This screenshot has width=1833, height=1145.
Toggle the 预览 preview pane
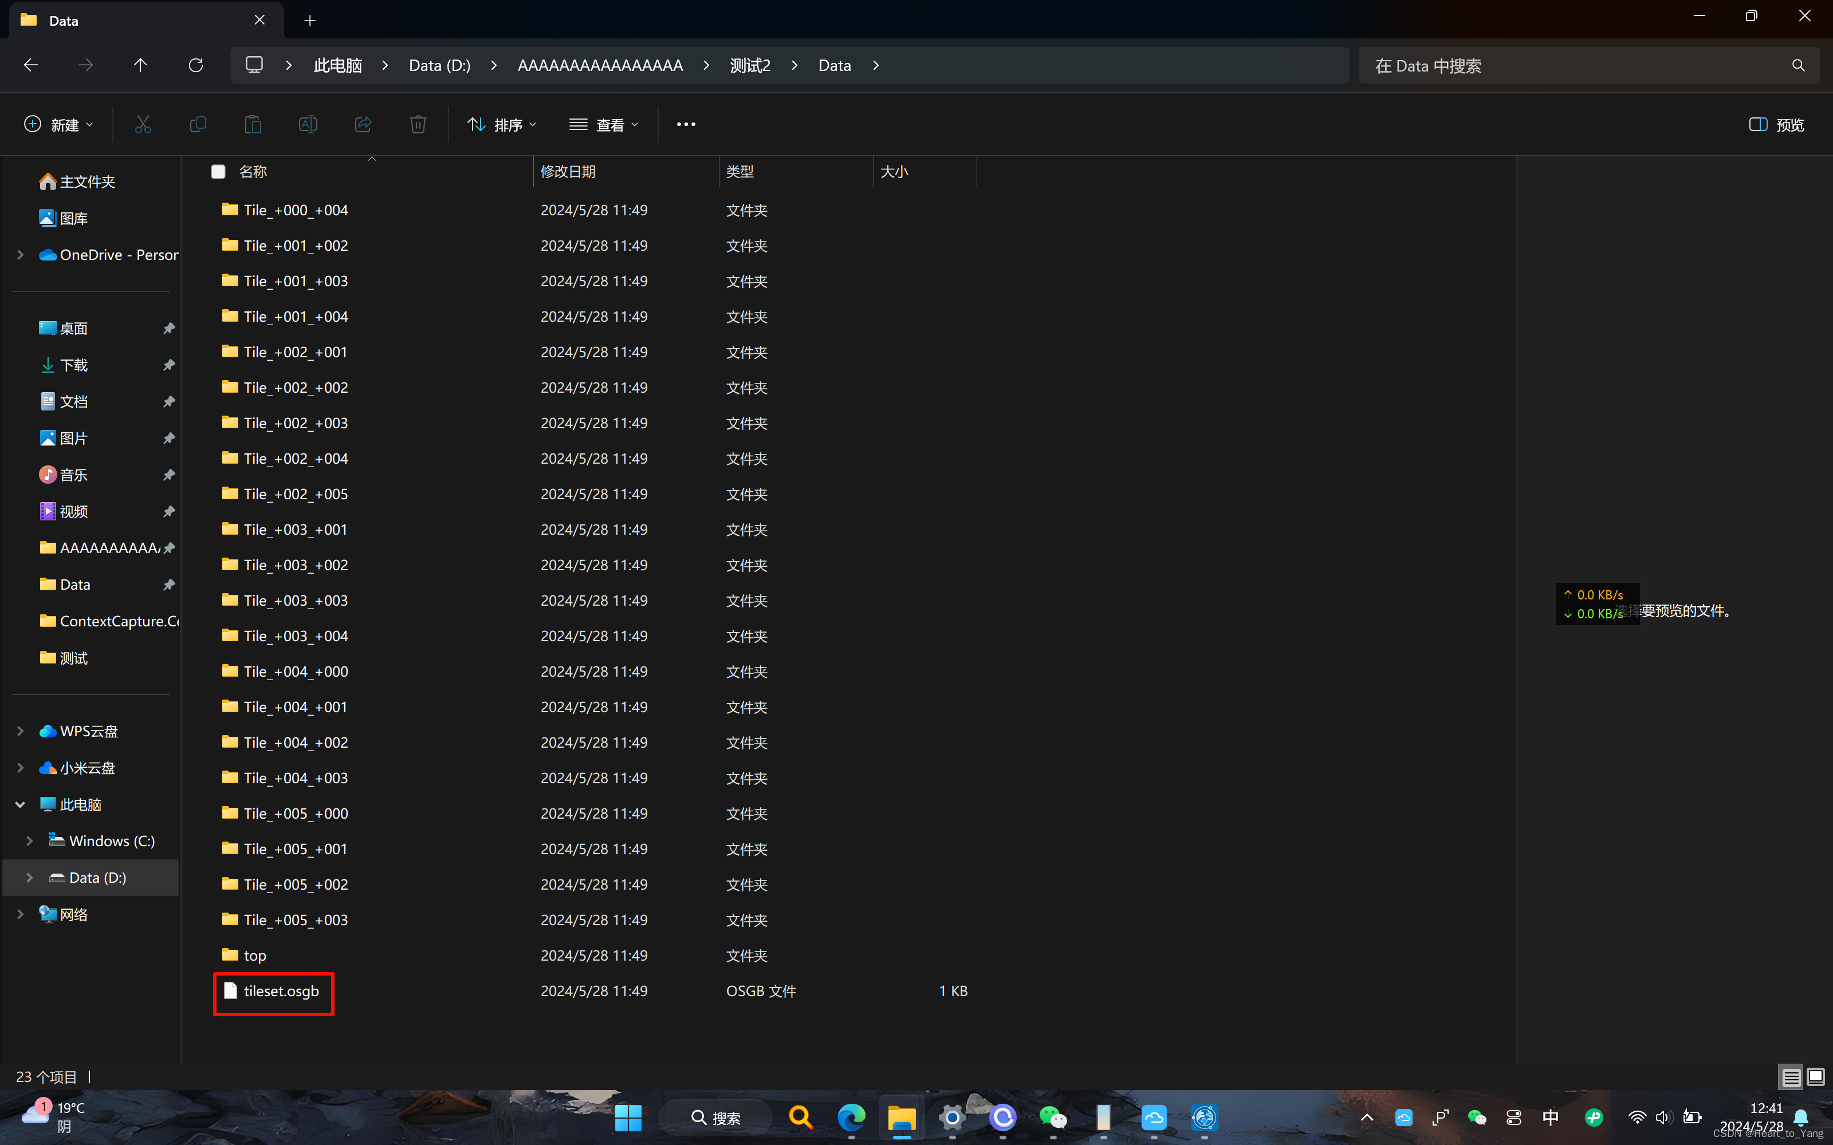[1776, 124]
